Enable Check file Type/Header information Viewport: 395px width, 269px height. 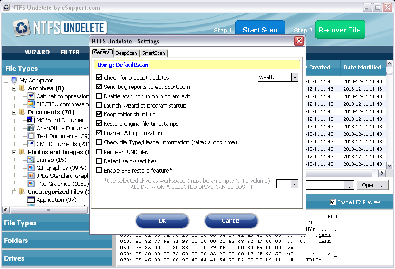[x=99, y=142]
